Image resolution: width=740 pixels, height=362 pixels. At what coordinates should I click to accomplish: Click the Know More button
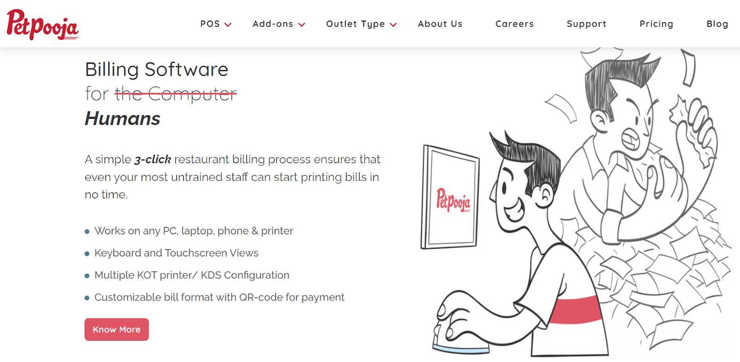coord(117,330)
